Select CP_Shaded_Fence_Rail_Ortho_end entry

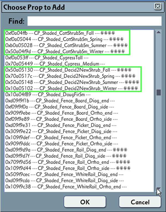[x=68, y=162]
